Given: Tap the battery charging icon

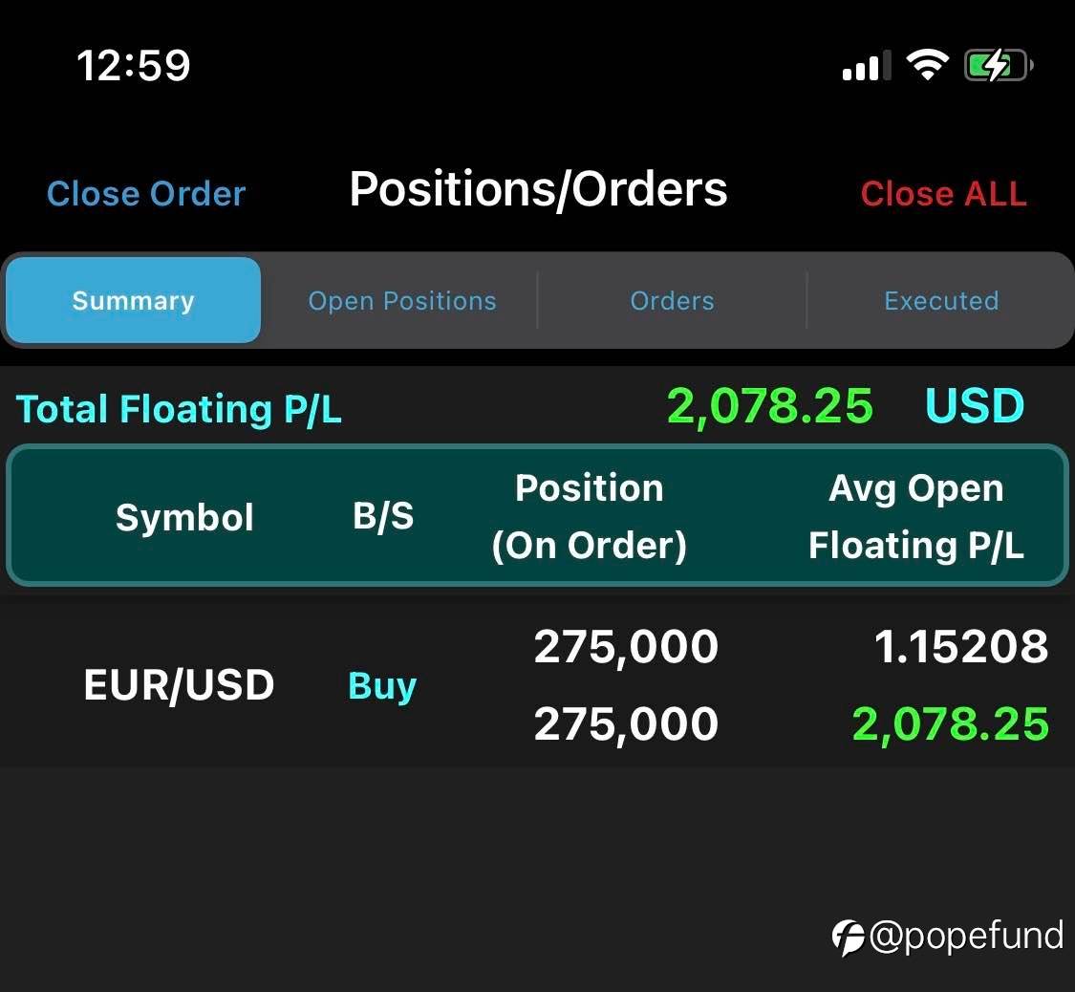Looking at the screenshot, I should tap(999, 66).
